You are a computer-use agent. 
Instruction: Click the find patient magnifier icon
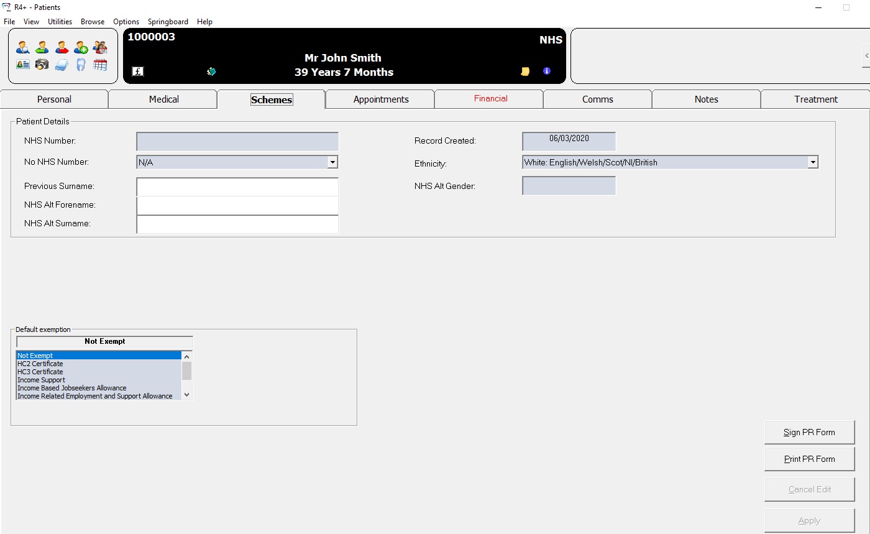click(x=23, y=47)
